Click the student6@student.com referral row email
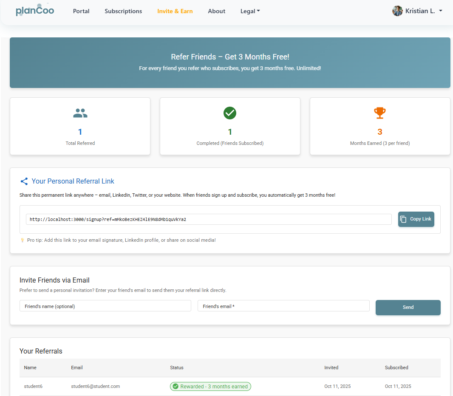The image size is (453, 396). pos(95,386)
